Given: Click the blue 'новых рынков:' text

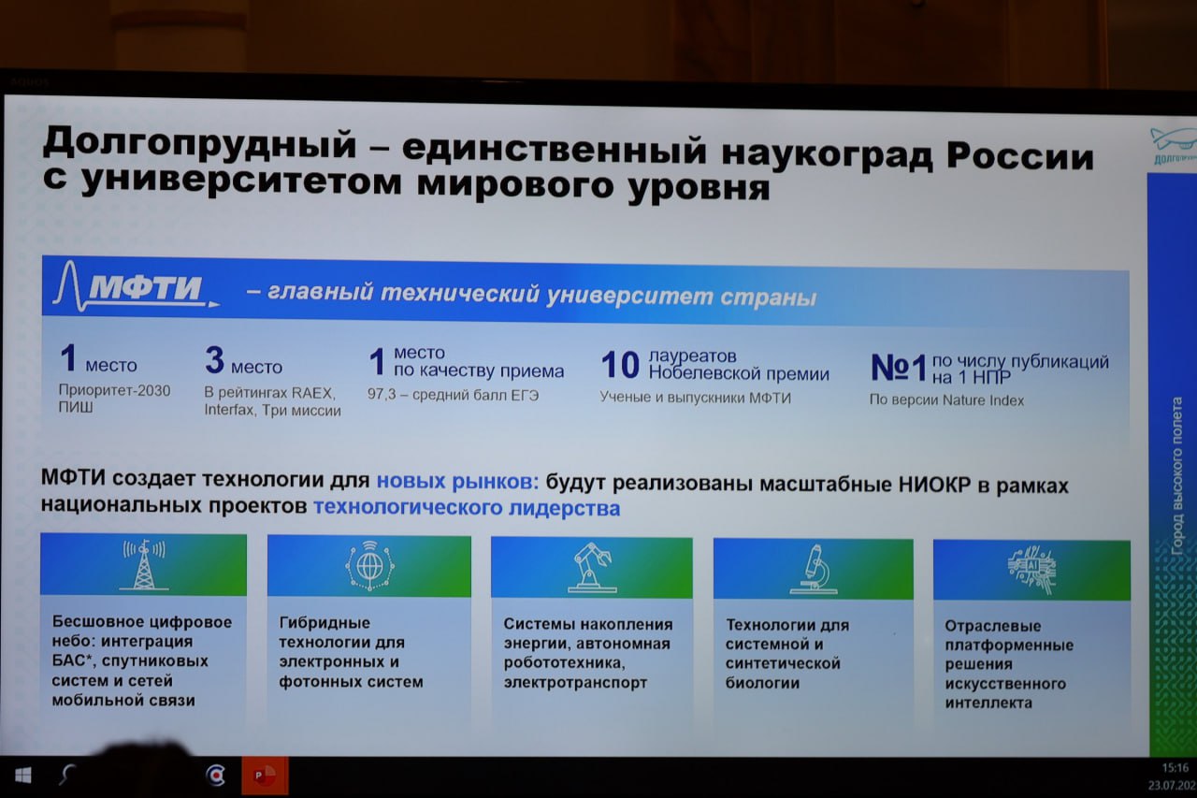Looking at the screenshot, I should 457,482.
